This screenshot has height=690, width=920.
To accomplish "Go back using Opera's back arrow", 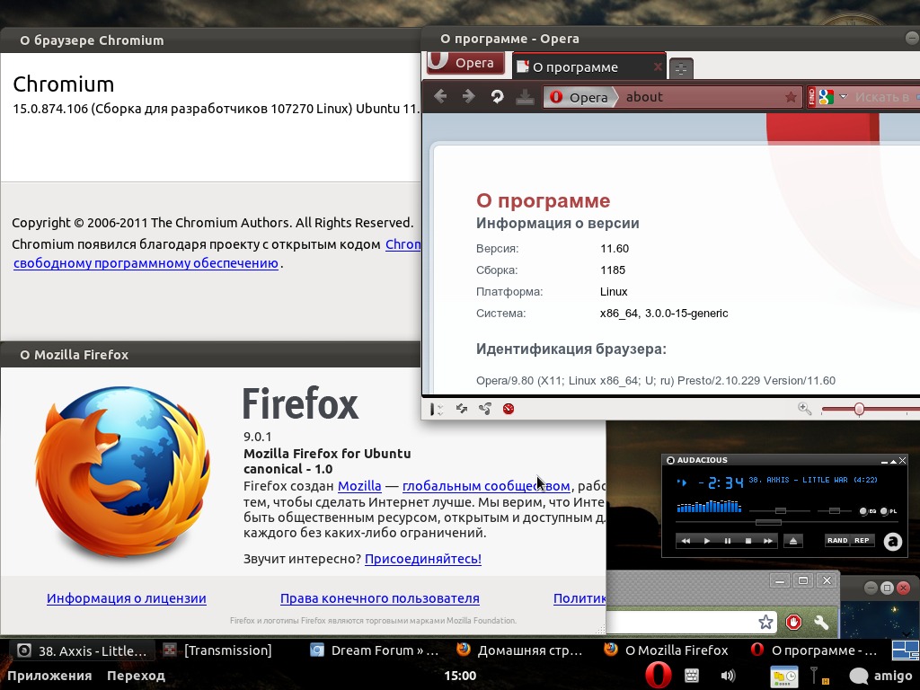I will click(440, 96).
